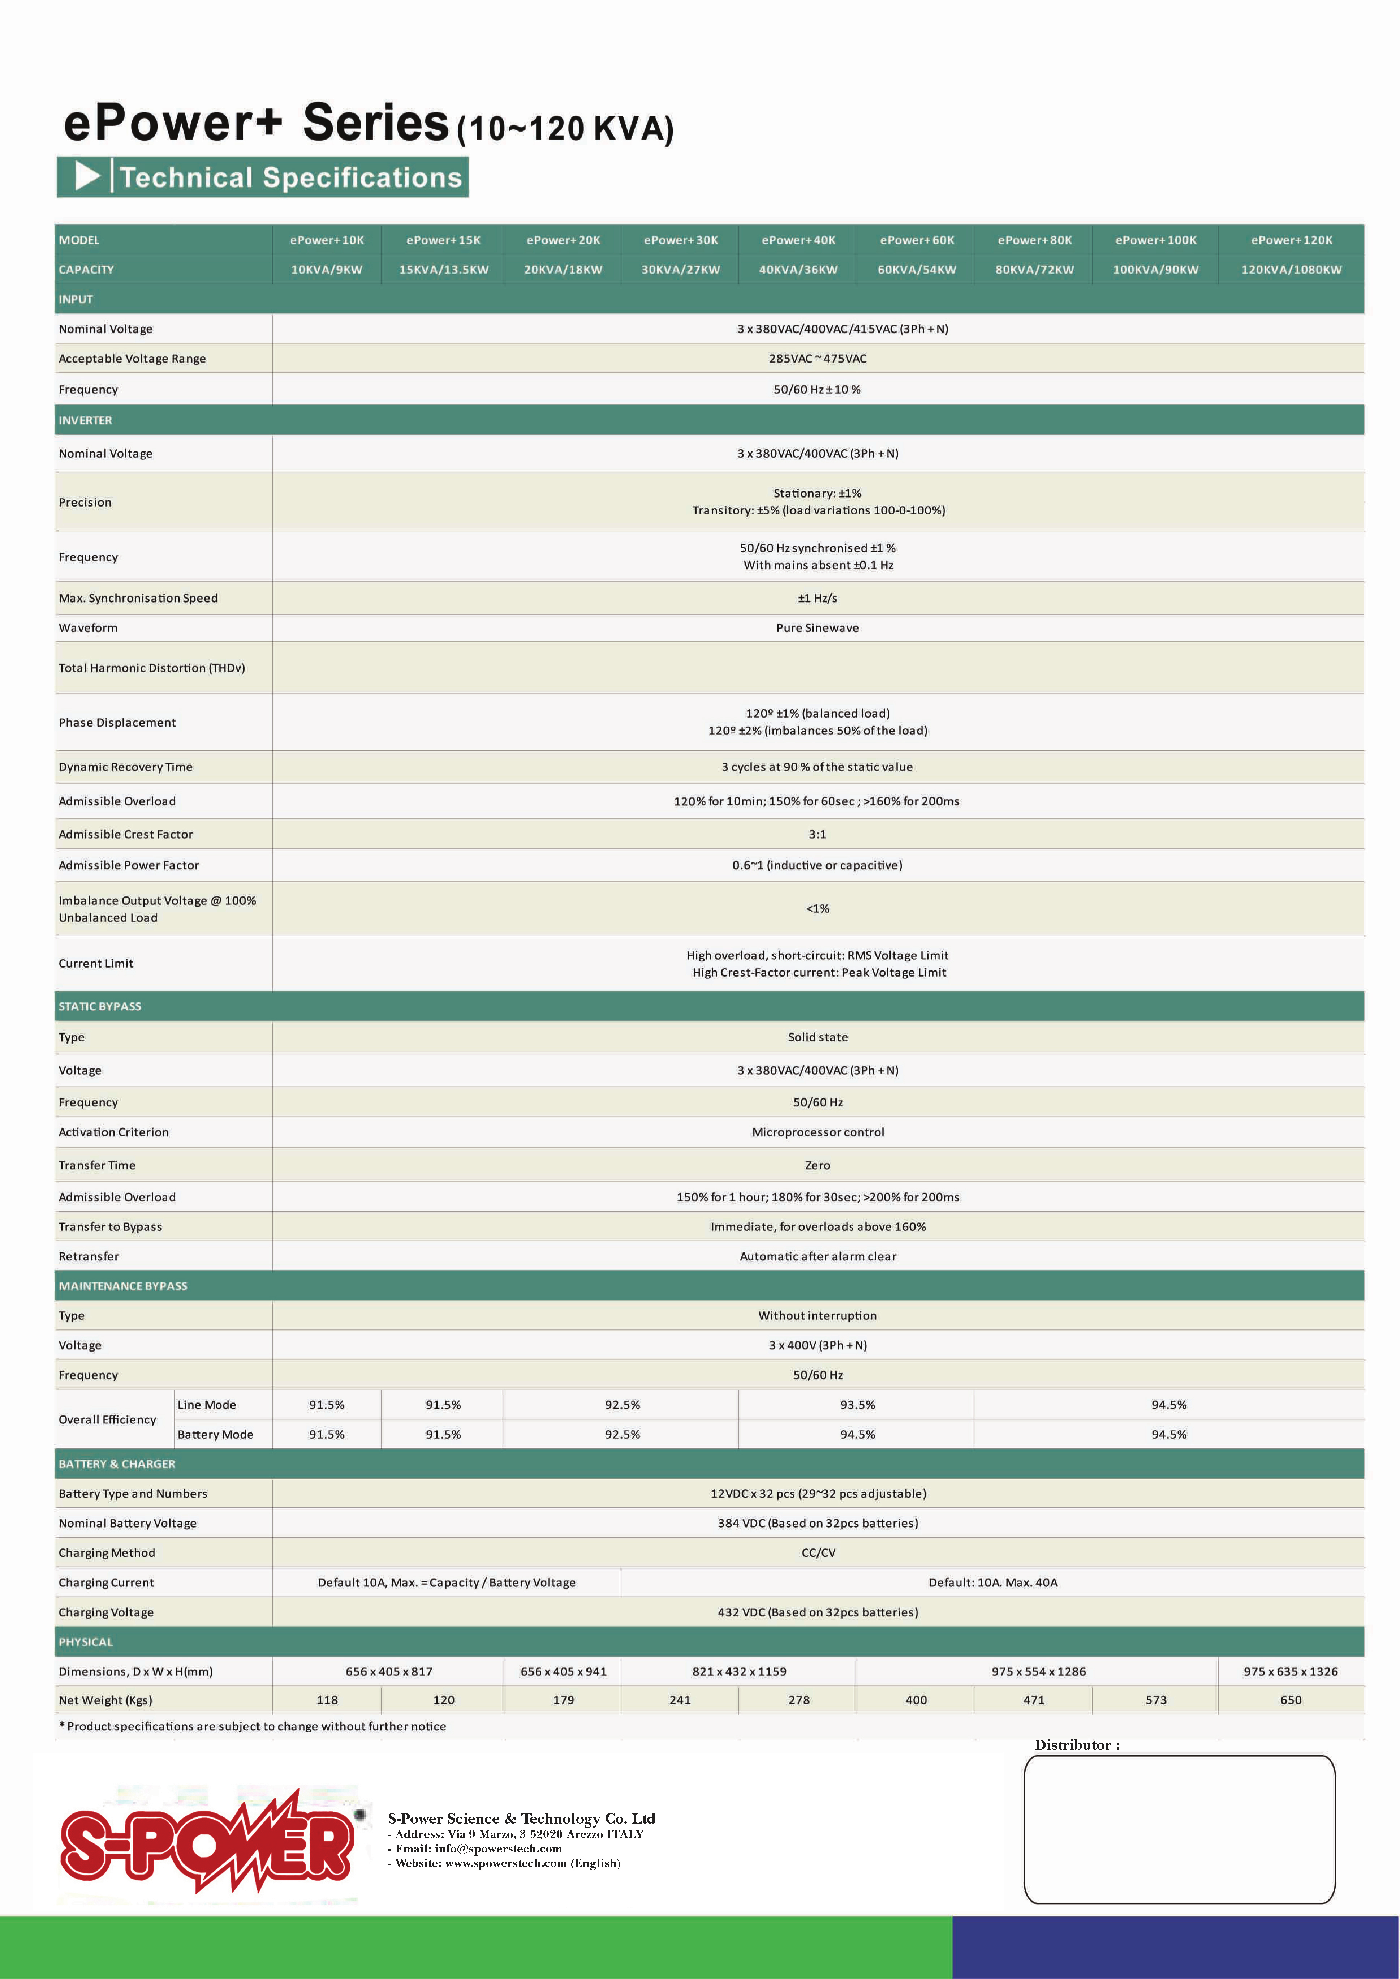Click the Technical Specifications banner heading
This screenshot has height=1979, width=1400.
tap(263, 177)
